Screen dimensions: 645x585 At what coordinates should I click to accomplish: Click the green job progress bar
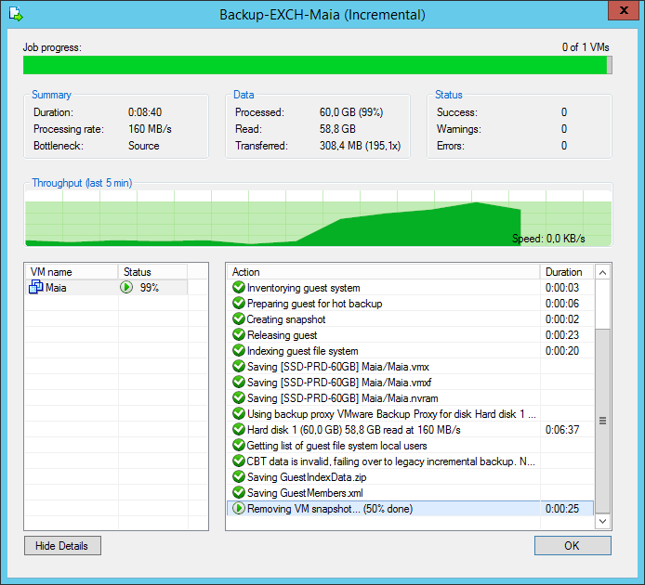314,65
